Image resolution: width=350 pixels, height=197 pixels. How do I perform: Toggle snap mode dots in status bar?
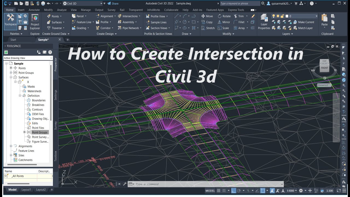pos(224,190)
